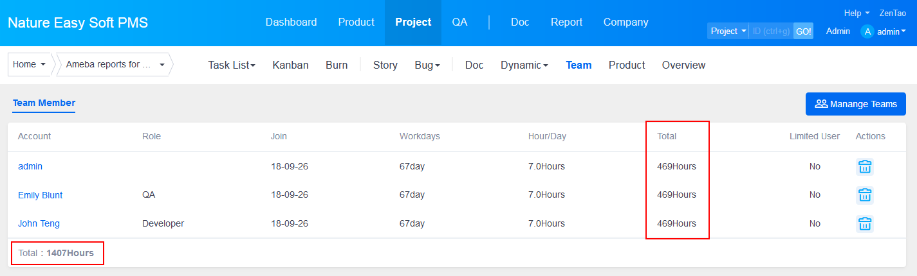Expand the Home dropdown
The height and width of the screenshot is (276, 917).
point(29,65)
